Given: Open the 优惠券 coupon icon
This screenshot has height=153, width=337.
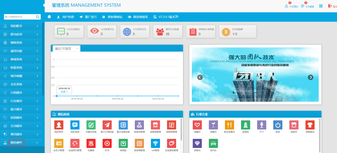Looking at the screenshot, I should 91,144.
